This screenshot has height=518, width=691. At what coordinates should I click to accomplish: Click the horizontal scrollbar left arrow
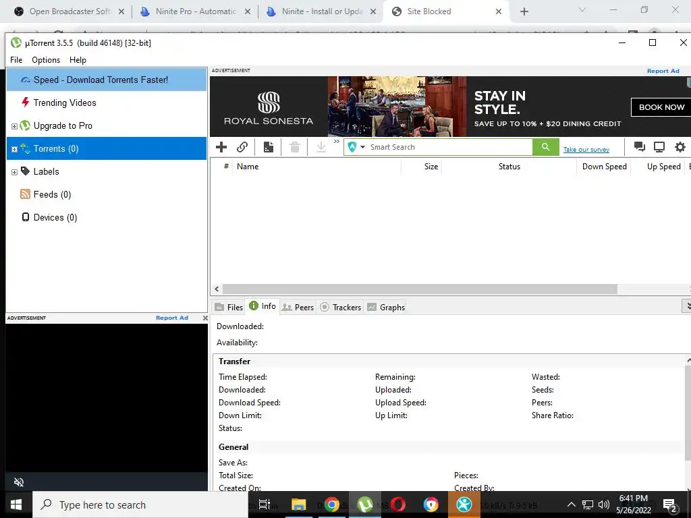pyautogui.click(x=217, y=289)
